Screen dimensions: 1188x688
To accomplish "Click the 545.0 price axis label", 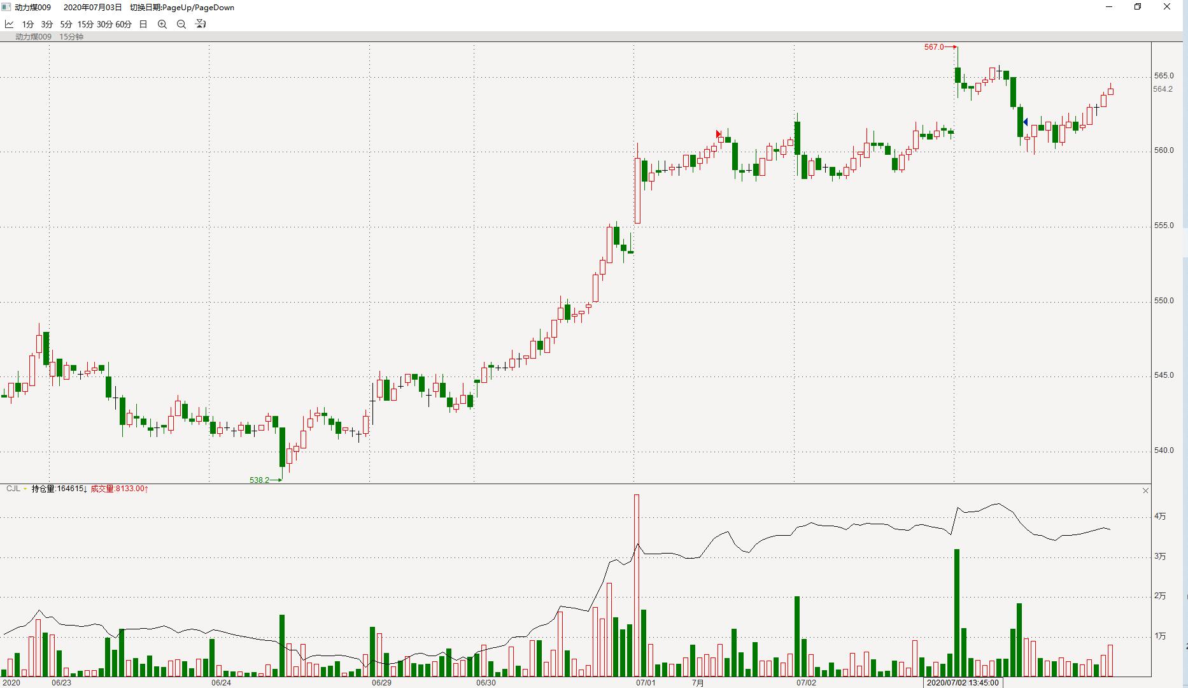I will (1164, 375).
